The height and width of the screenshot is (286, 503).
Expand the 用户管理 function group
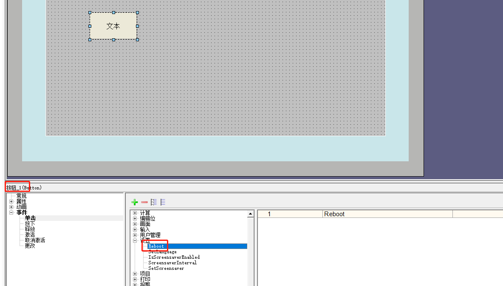(135, 235)
